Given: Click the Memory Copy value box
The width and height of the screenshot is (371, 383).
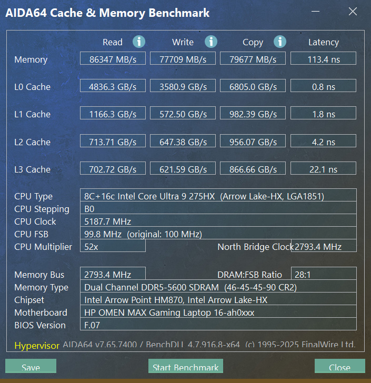Looking at the screenshot, I should tap(253, 59).
